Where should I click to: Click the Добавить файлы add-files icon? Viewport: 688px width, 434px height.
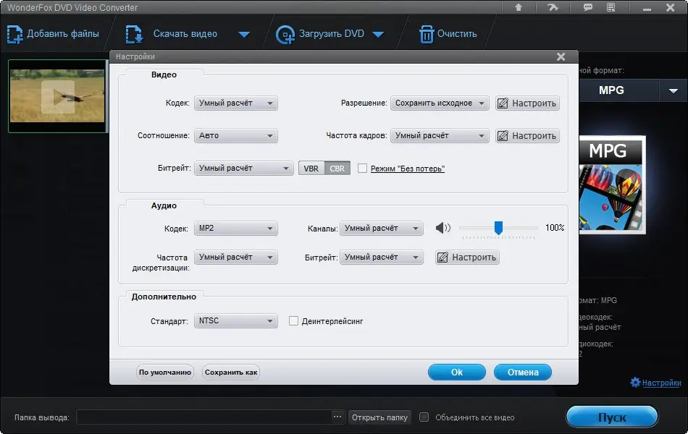click(14, 34)
